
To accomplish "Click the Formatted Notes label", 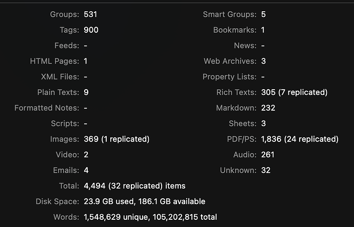I will [47, 108].
